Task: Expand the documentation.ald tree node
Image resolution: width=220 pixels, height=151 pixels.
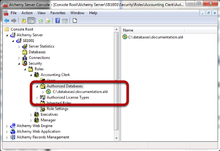Action: tap(43, 92)
